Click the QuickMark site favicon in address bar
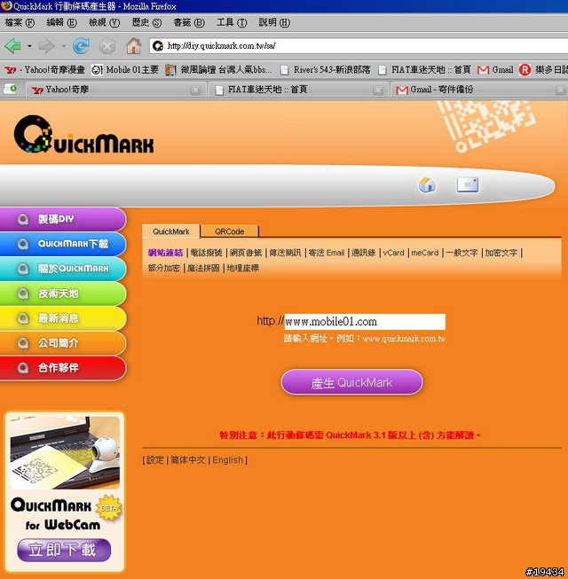 158,46
